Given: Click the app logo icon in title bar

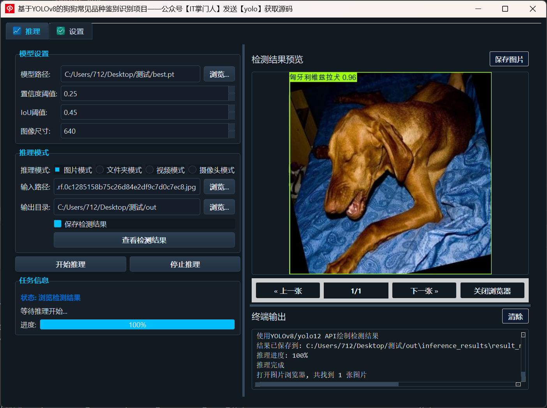Looking at the screenshot, I should 10,9.
